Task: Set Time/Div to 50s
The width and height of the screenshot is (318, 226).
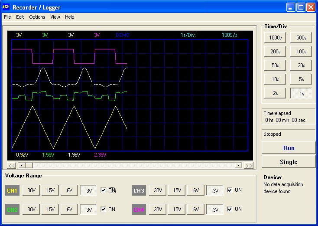Action: (275, 66)
